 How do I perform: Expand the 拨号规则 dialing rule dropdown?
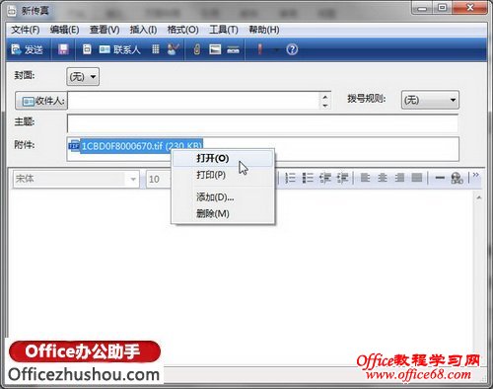[x=430, y=100]
